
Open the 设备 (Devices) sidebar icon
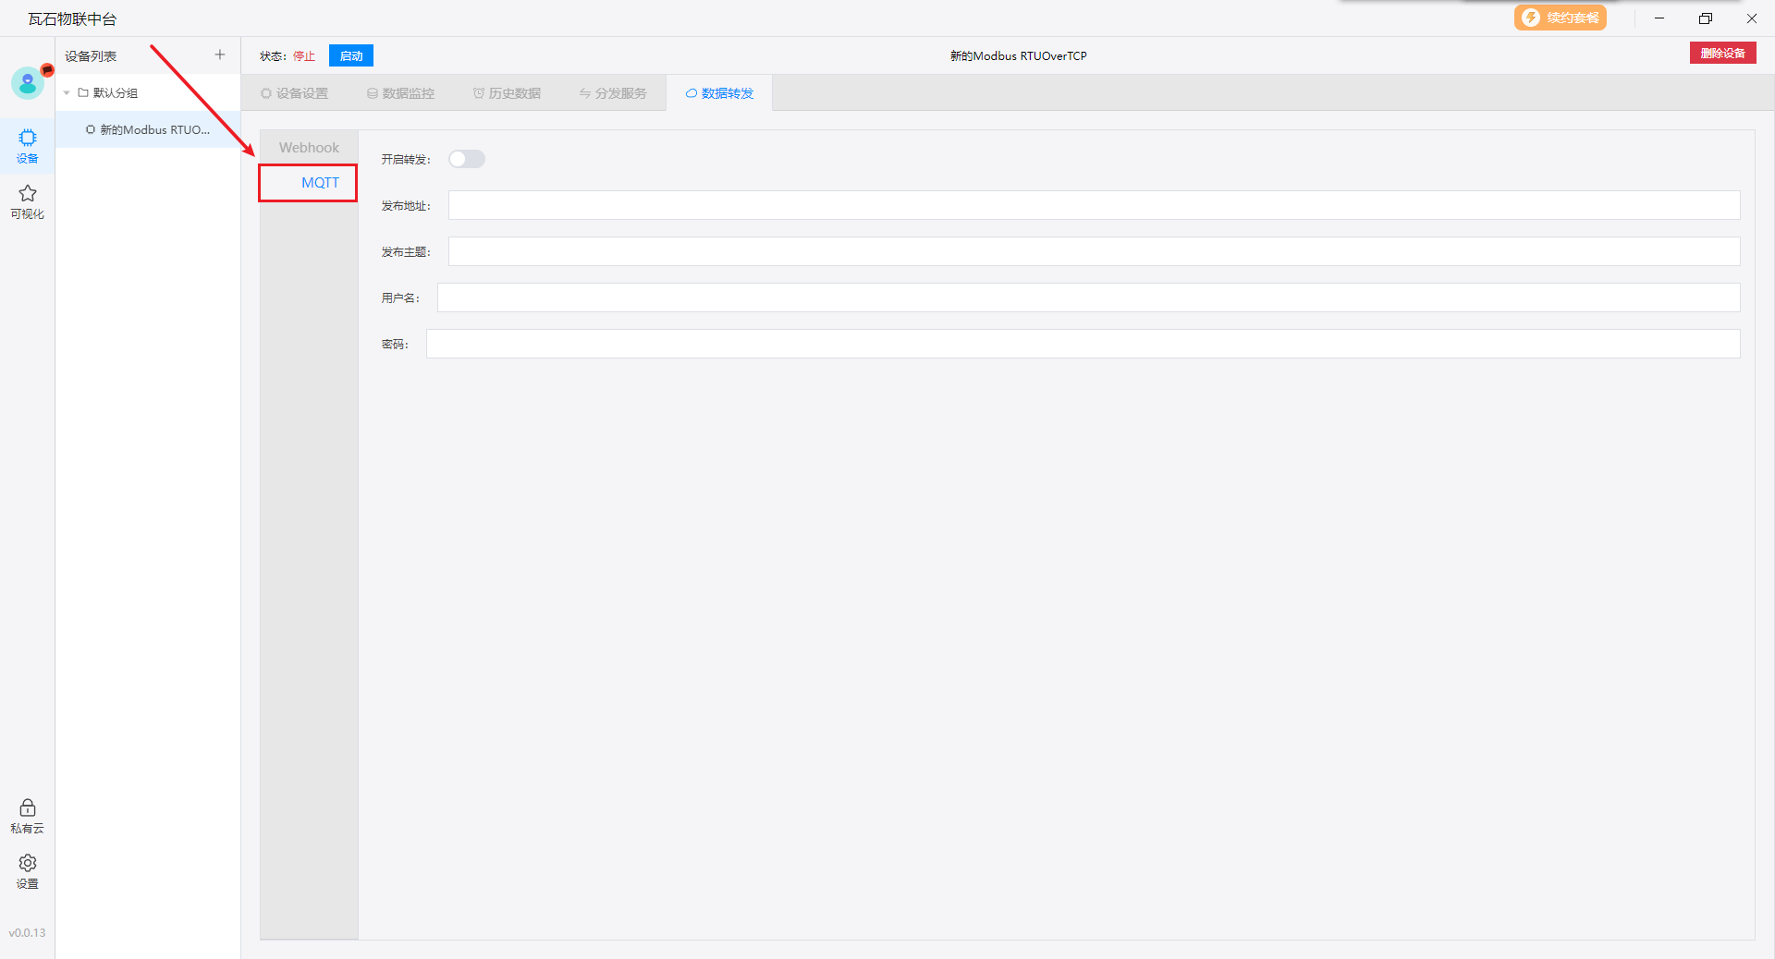click(28, 145)
